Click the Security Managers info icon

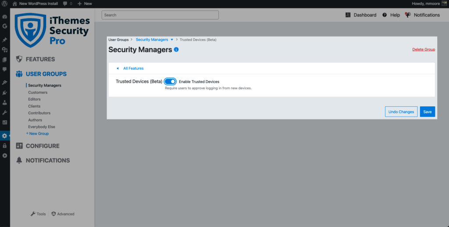click(176, 49)
